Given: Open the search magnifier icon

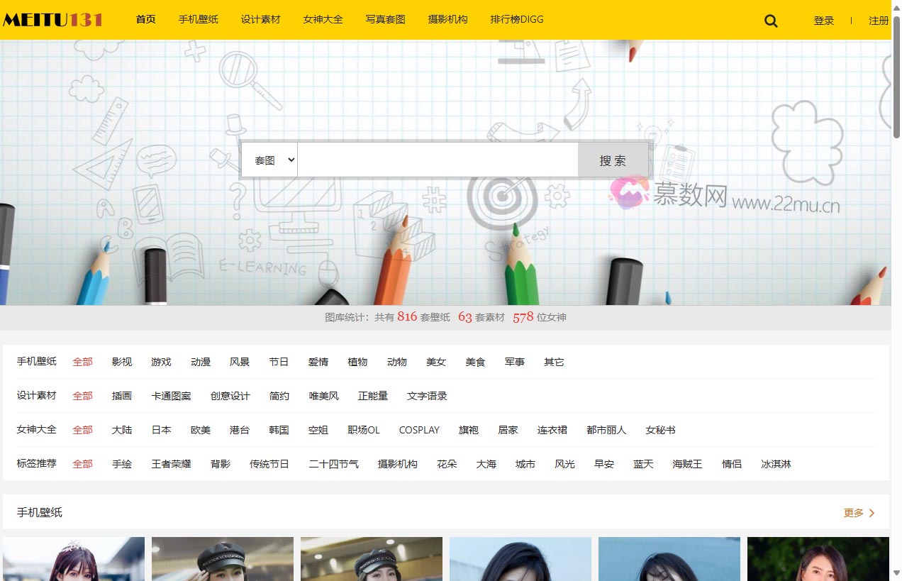Looking at the screenshot, I should (770, 21).
